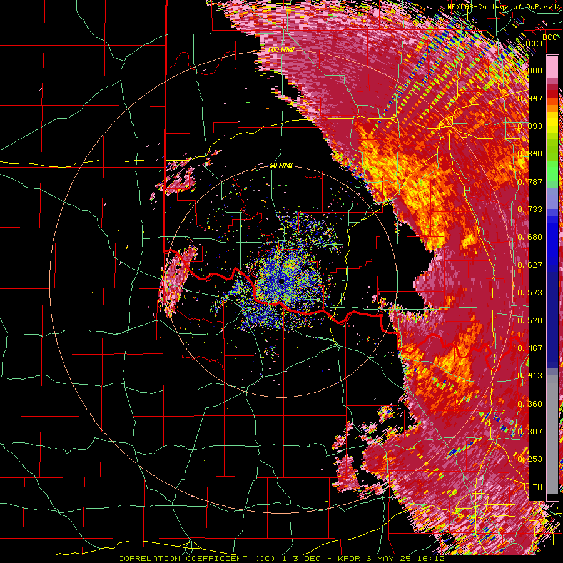Select the 0.680 legend value

[x=530, y=237]
